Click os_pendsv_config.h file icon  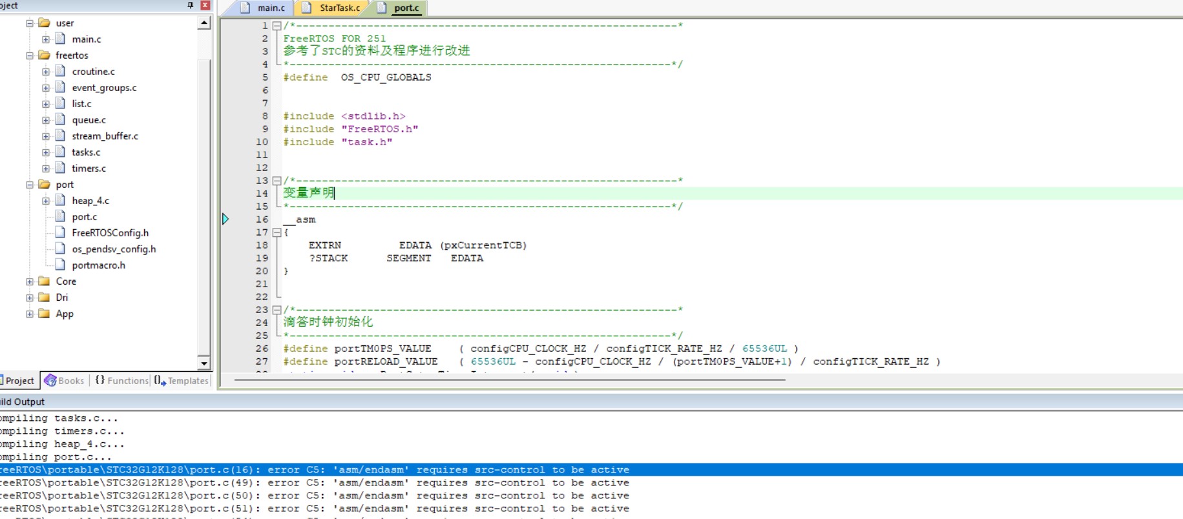pyautogui.click(x=60, y=249)
